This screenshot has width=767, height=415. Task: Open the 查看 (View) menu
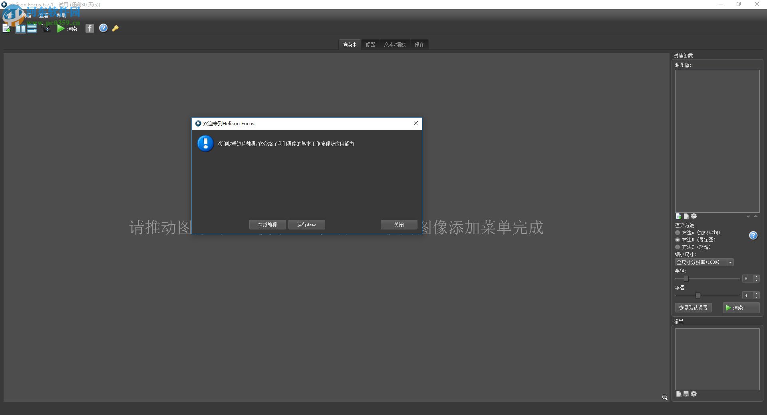click(44, 16)
